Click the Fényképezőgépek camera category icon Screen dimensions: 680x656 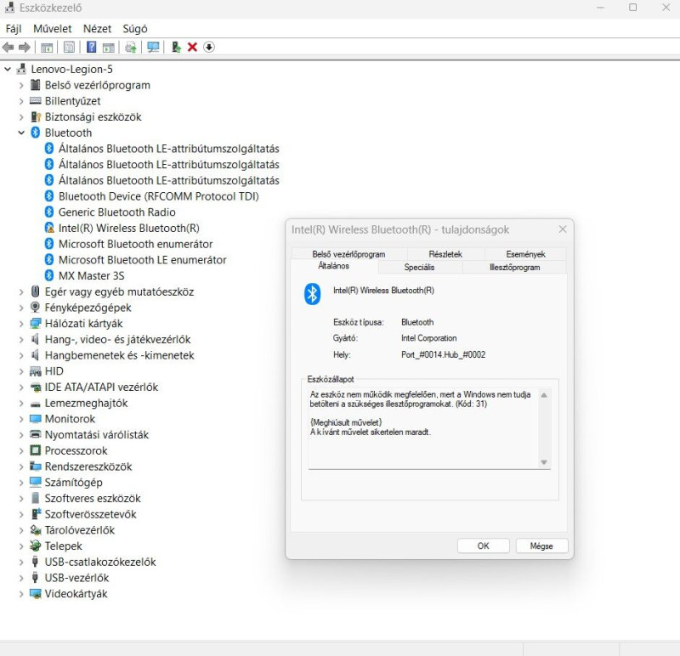coord(36,308)
